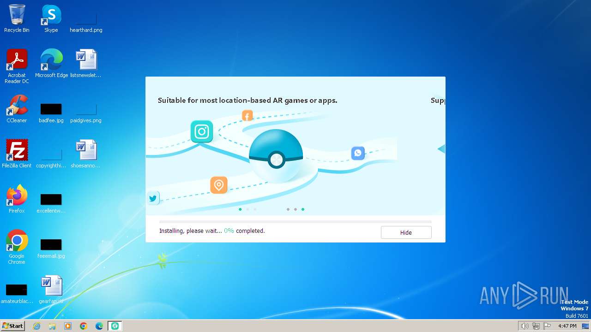This screenshot has width=591, height=332.
Task: Open Windows Explorer folder in taskbar
Action: [x=52, y=326]
